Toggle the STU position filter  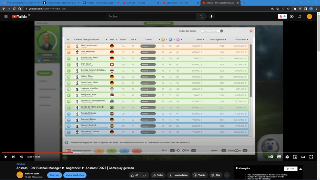(137, 151)
